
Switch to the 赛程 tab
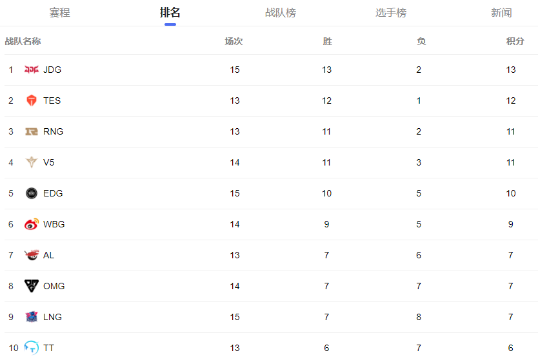click(59, 13)
